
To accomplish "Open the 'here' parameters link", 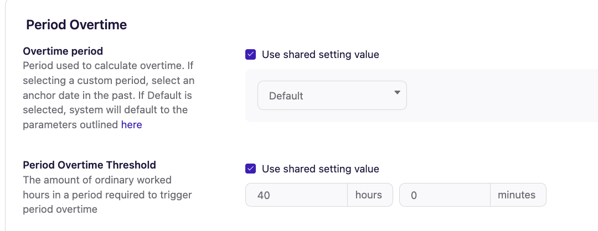I will tap(132, 125).
